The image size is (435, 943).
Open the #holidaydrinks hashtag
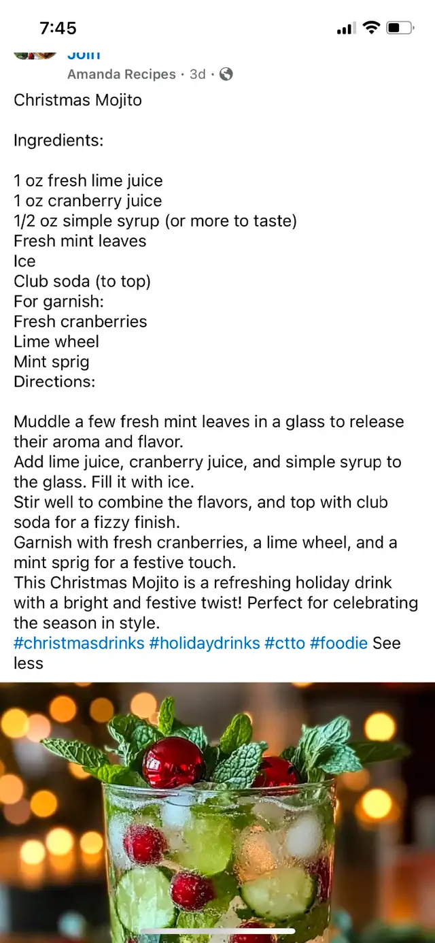pos(205,643)
